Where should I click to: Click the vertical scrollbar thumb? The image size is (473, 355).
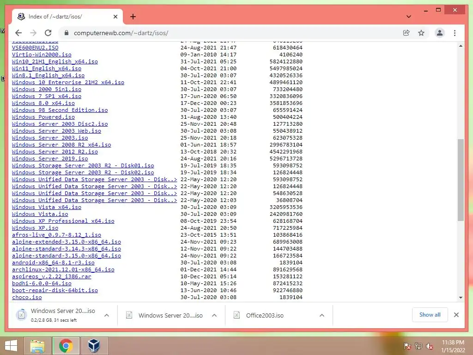(461, 180)
